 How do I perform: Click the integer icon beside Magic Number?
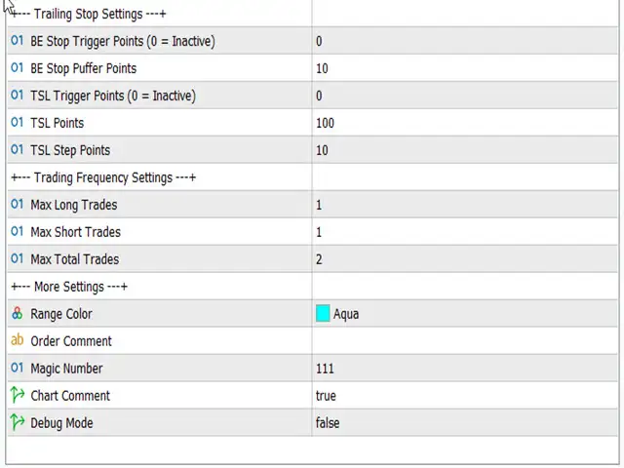coord(17,369)
